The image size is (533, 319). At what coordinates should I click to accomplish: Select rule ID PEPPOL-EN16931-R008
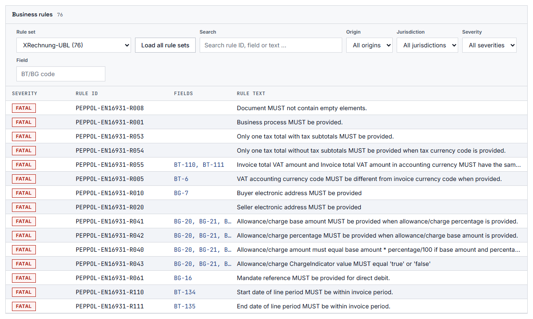110,108
